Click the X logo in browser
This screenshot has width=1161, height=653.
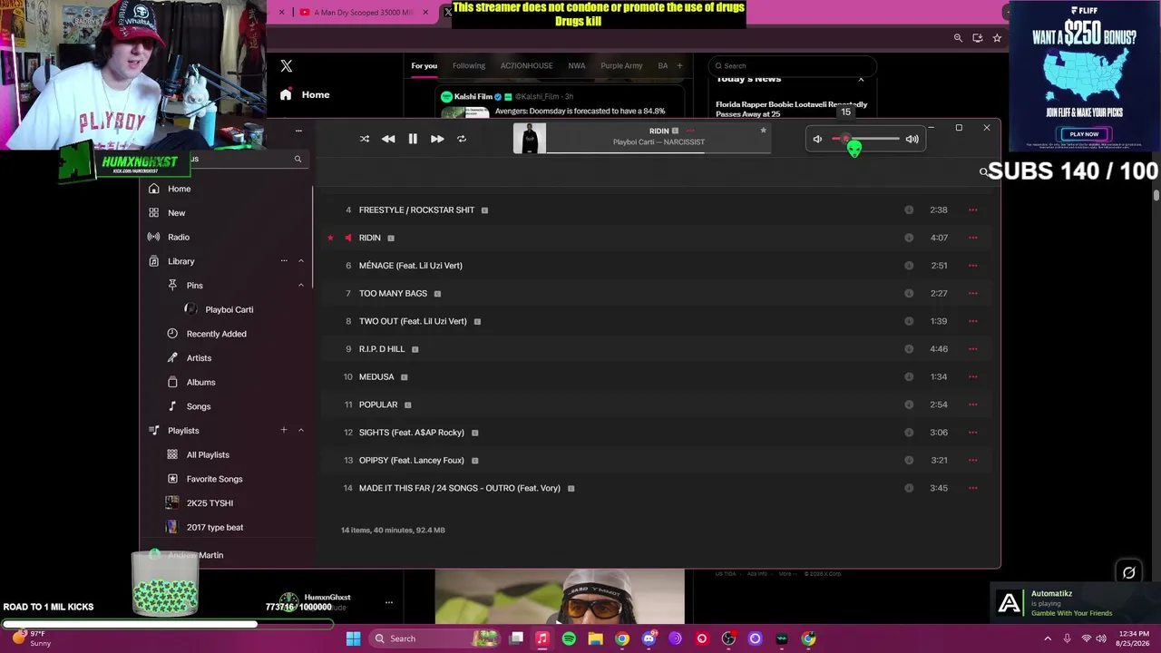point(287,66)
